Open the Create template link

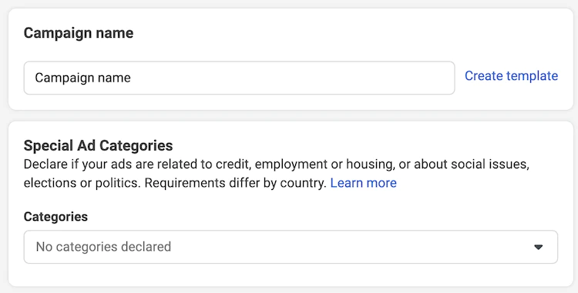[x=511, y=75]
